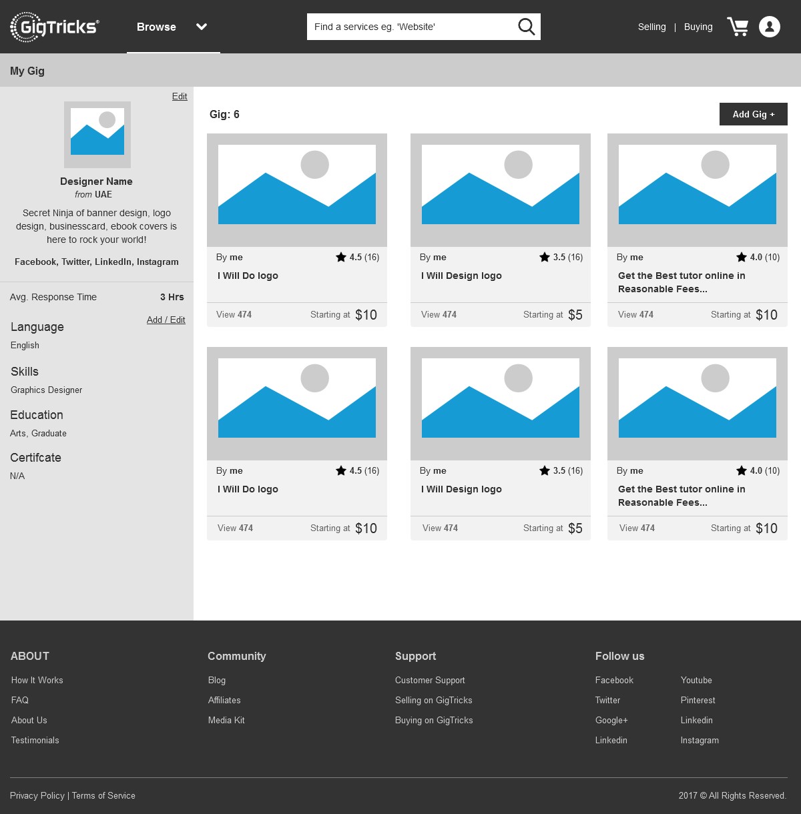Open first 'I Will Do logo' gig thumbnail
Image resolution: width=801 pixels, height=814 pixels.
click(x=297, y=190)
